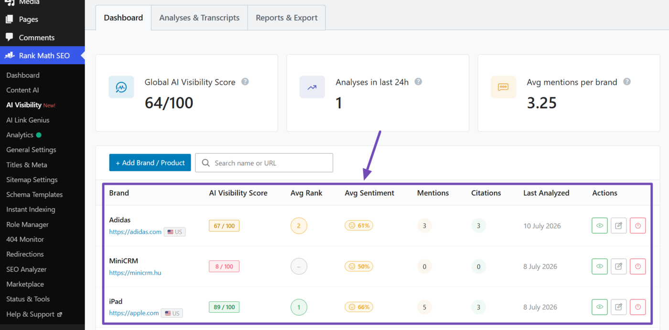Click the iPad US flag badge
The width and height of the screenshot is (669, 330).
tap(172, 313)
